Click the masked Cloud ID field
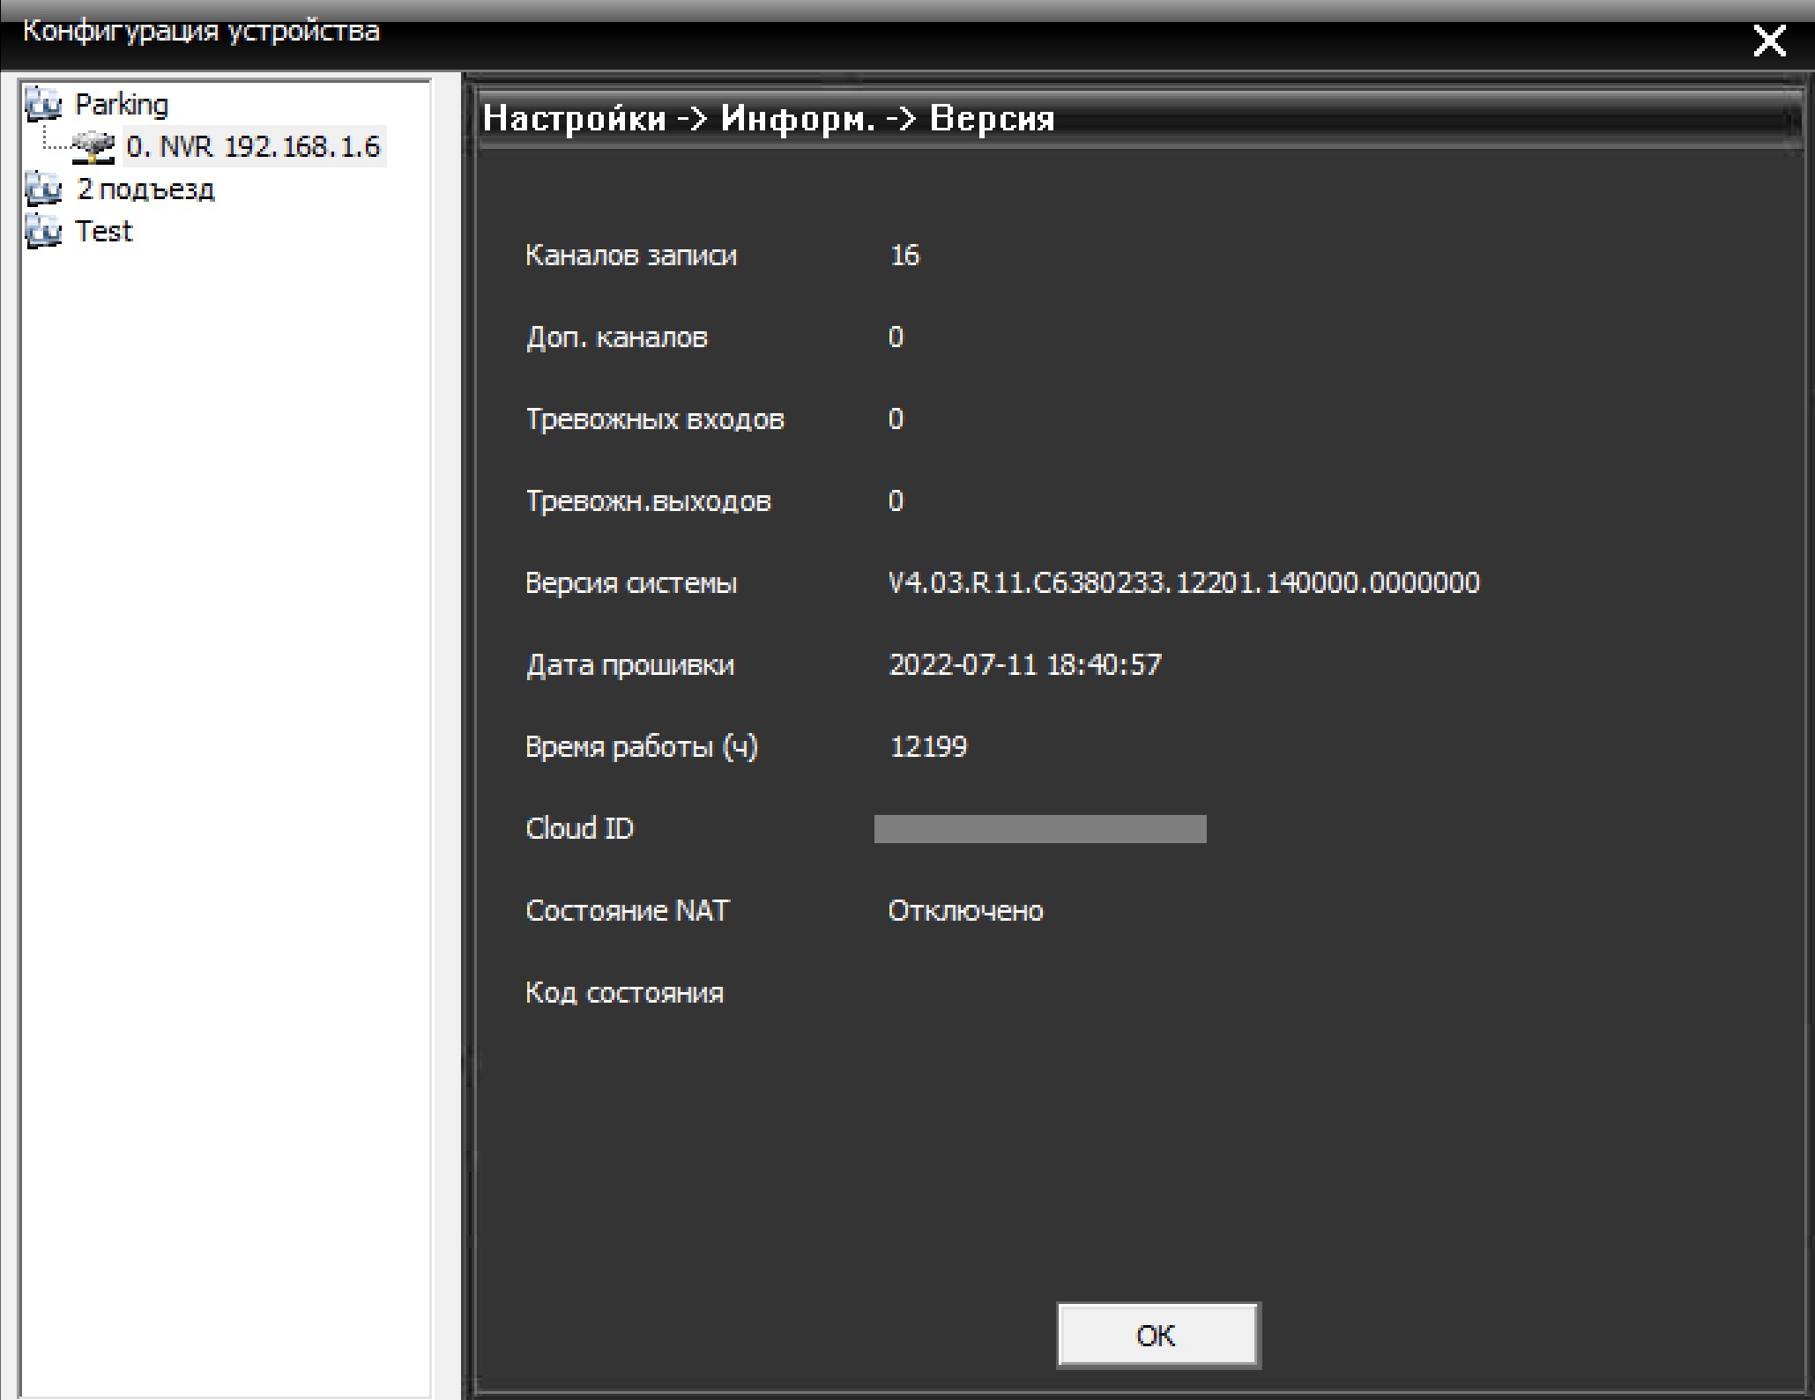 (x=1039, y=828)
